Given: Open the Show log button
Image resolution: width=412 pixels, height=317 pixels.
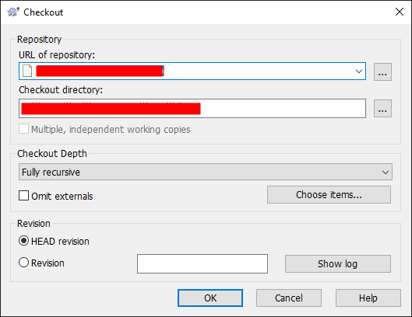Looking at the screenshot, I should point(338,263).
